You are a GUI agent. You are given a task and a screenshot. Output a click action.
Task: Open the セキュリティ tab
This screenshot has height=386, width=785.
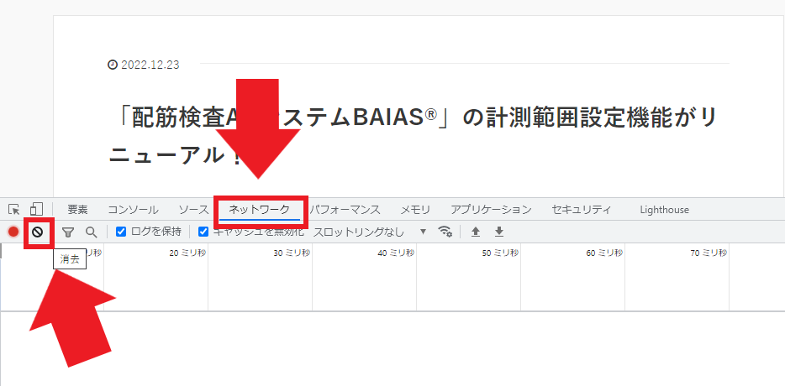click(582, 210)
